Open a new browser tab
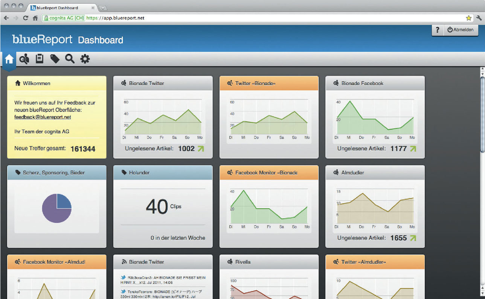This screenshot has width=485, height=299. pos(104,8)
